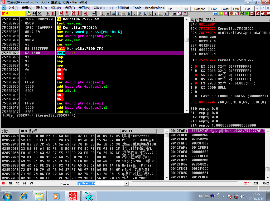Screen dimensions: 270x201
Task: Click the Restart program rewind icon
Action: coord(34,13)
